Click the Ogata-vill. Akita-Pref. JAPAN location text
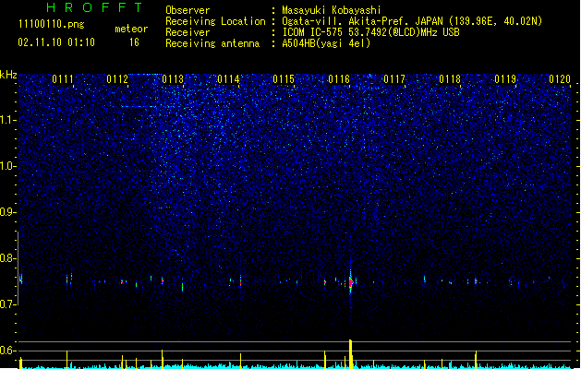 (x=412, y=21)
